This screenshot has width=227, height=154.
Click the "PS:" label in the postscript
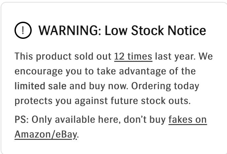click(x=22, y=119)
